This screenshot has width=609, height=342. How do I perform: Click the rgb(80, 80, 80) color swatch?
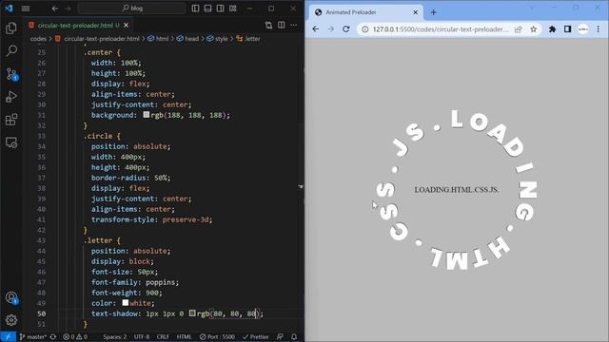[192, 313]
